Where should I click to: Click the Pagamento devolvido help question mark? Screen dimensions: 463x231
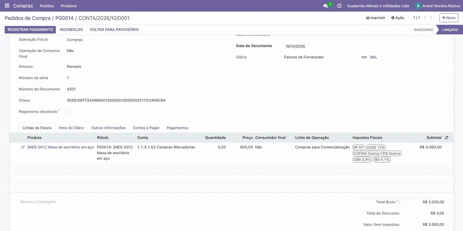(59, 110)
